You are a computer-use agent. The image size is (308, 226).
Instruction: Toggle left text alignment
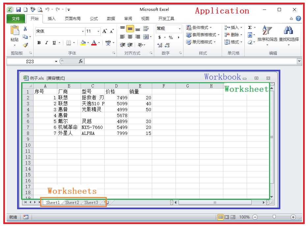pos(123,37)
